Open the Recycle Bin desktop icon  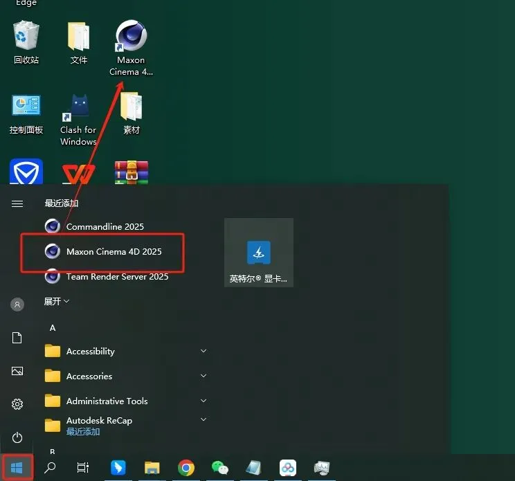26,42
